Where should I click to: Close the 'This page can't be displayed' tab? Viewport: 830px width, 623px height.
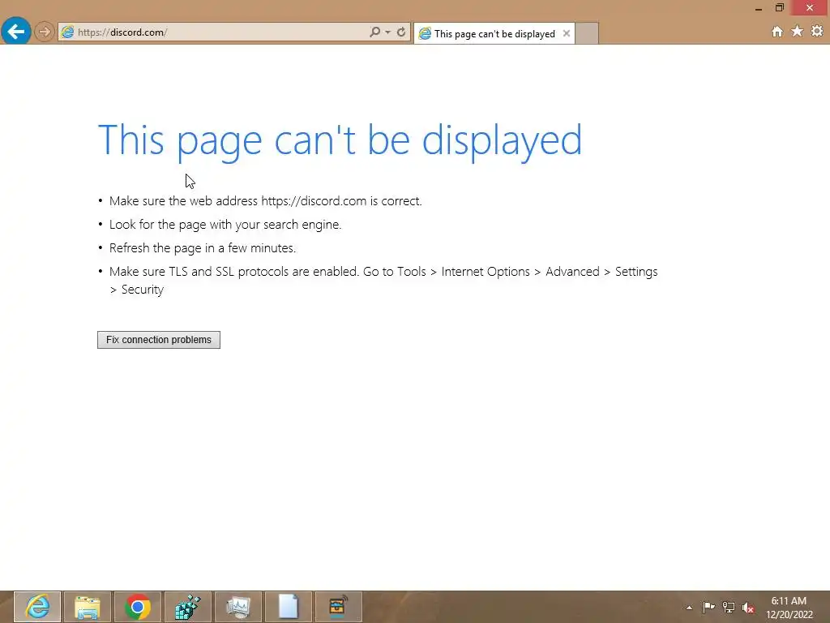click(x=567, y=33)
